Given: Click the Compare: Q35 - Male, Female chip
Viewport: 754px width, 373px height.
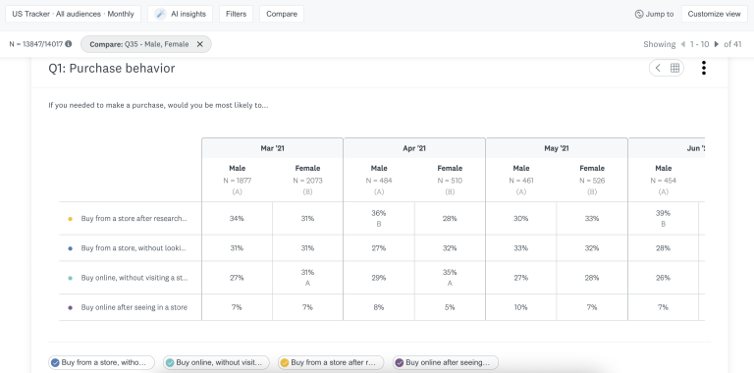Looking at the screenshot, I should click(x=146, y=44).
